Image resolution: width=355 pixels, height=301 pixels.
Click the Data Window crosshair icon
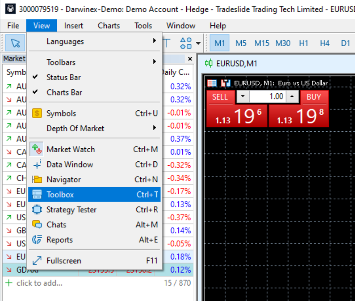click(37, 164)
